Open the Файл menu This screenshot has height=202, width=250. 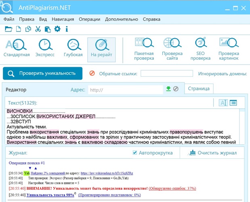tap(9, 19)
